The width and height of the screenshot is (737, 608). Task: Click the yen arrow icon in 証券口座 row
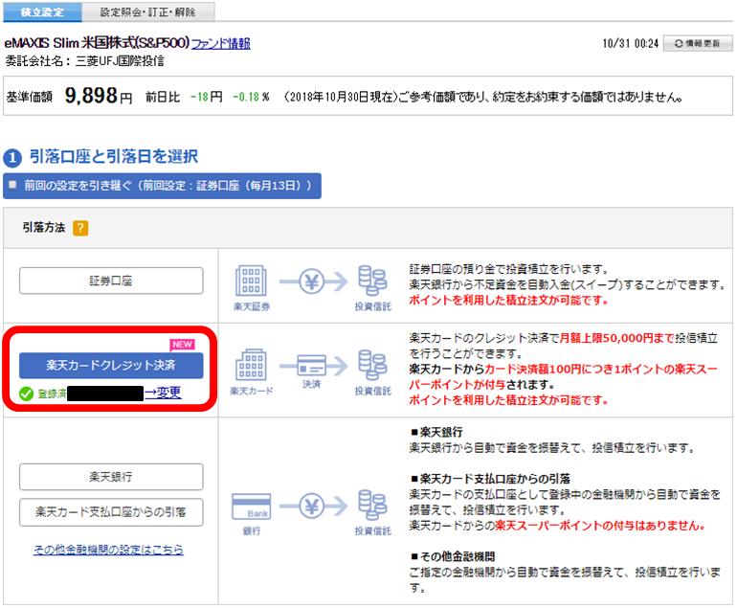[x=313, y=281]
